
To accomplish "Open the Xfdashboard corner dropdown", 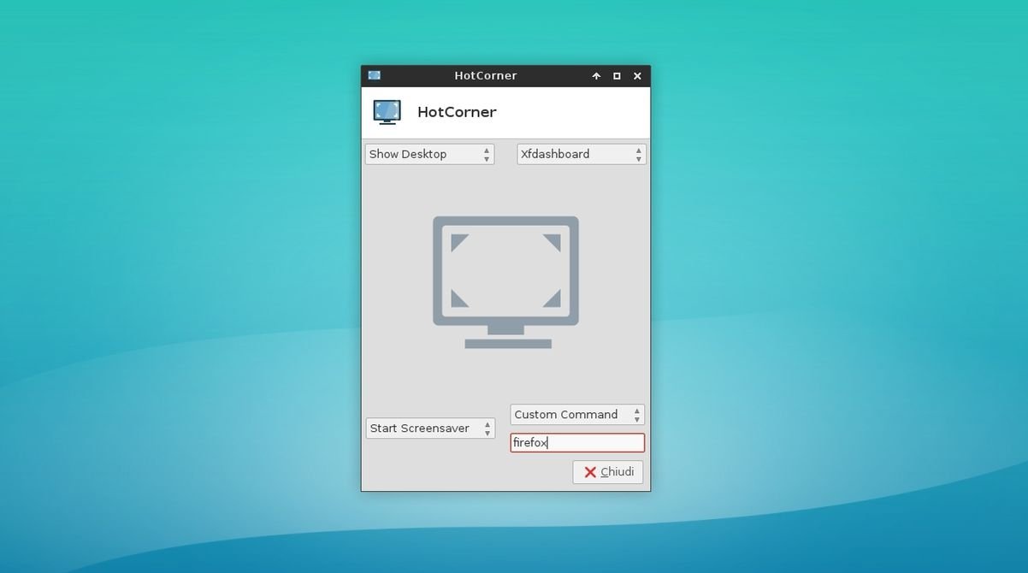I will click(x=582, y=154).
